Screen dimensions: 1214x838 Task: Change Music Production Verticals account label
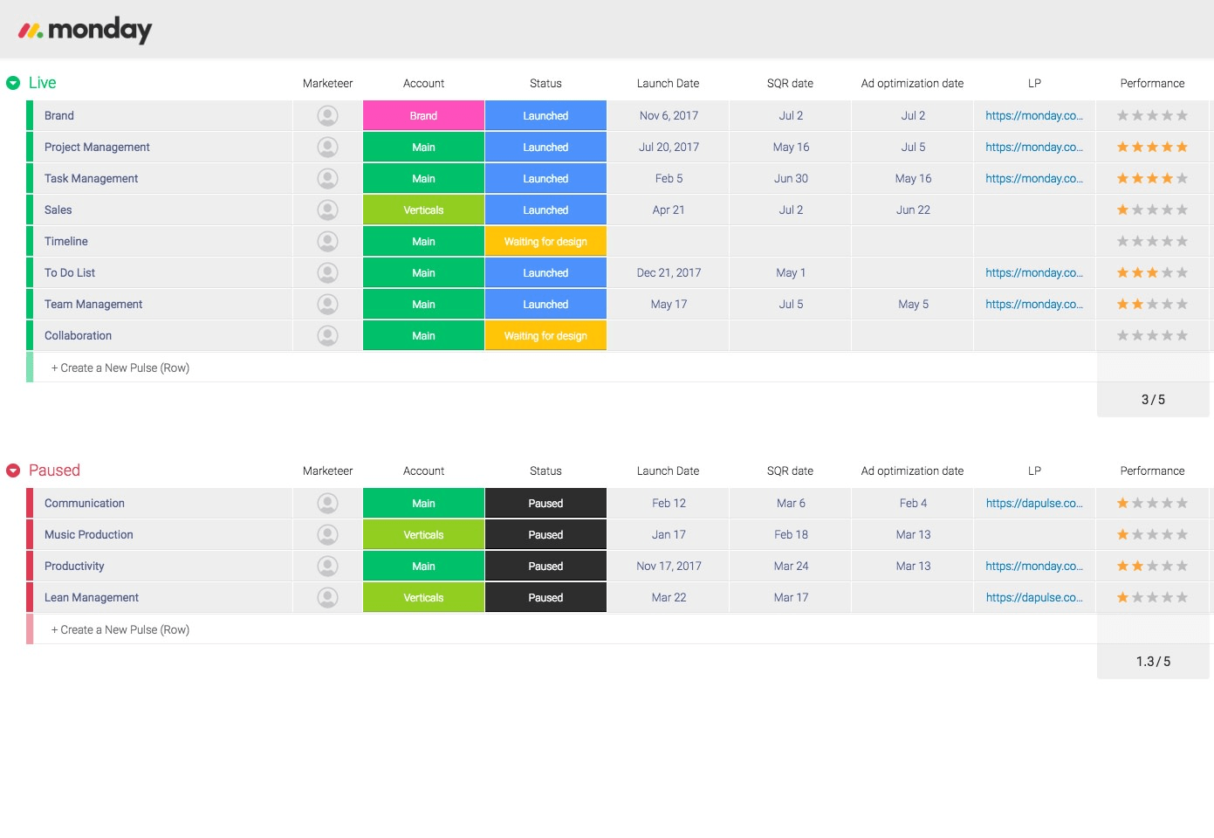[x=423, y=534]
